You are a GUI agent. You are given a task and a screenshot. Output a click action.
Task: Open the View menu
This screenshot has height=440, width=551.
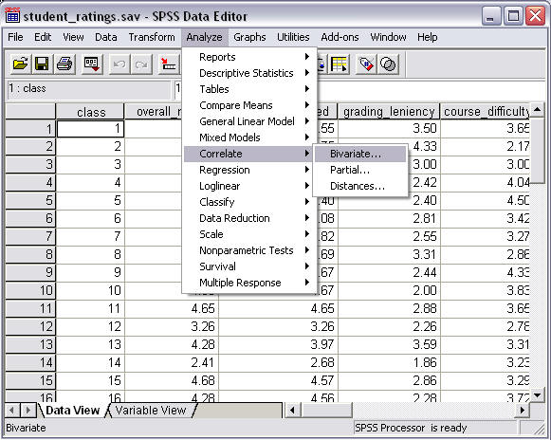pyautogui.click(x=73, y=37)
